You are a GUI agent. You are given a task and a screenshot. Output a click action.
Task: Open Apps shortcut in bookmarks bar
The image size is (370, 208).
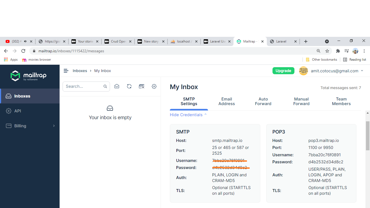tap(11, 60)
